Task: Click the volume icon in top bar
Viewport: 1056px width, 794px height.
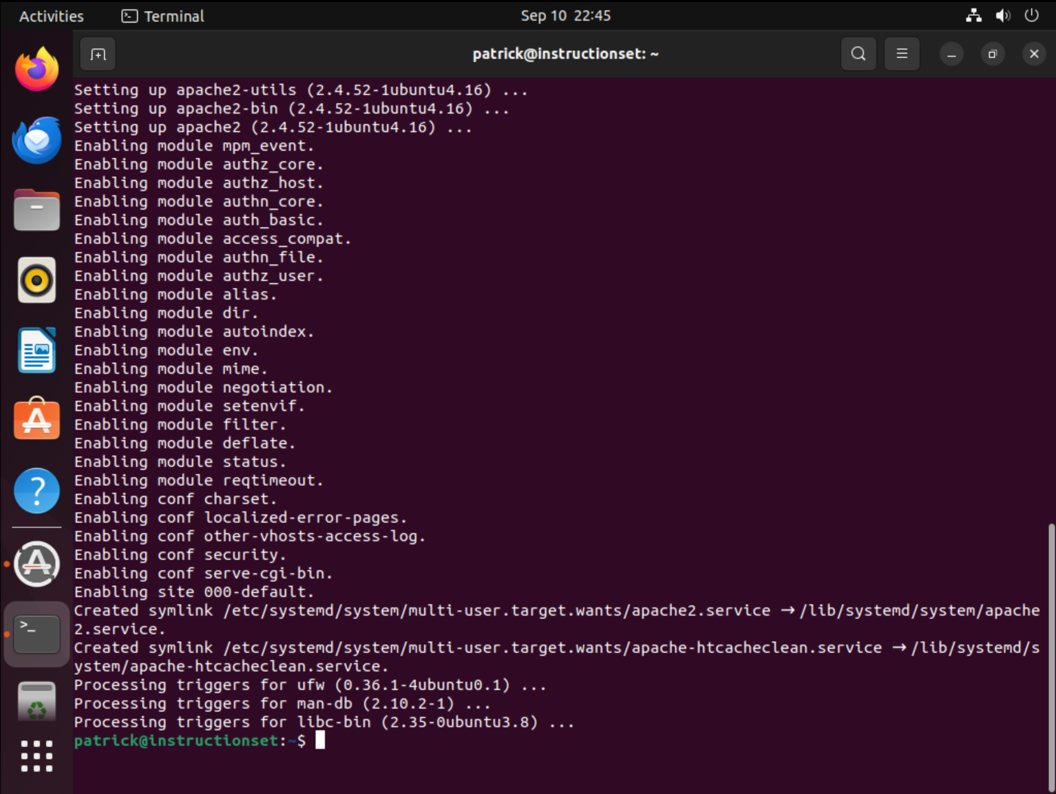Action: 1002,16
